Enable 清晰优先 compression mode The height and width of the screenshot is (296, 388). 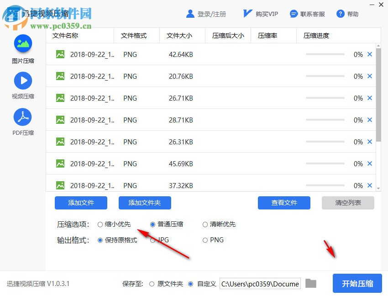(x=205, y=224)
